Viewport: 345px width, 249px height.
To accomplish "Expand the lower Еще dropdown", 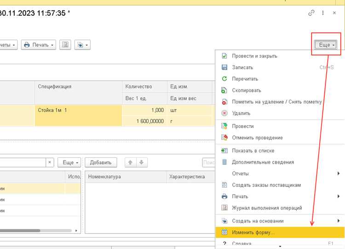I will (69, 162).
